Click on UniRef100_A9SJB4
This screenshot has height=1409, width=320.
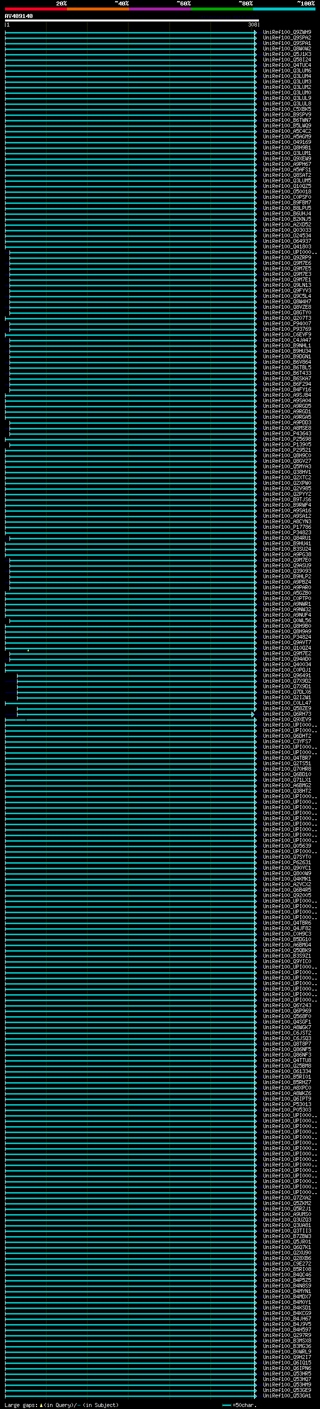(x=287, y=395)
